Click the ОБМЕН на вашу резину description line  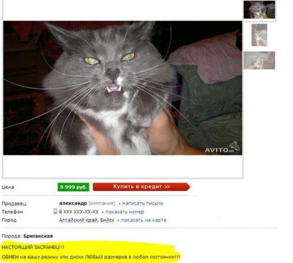[91, 257]
